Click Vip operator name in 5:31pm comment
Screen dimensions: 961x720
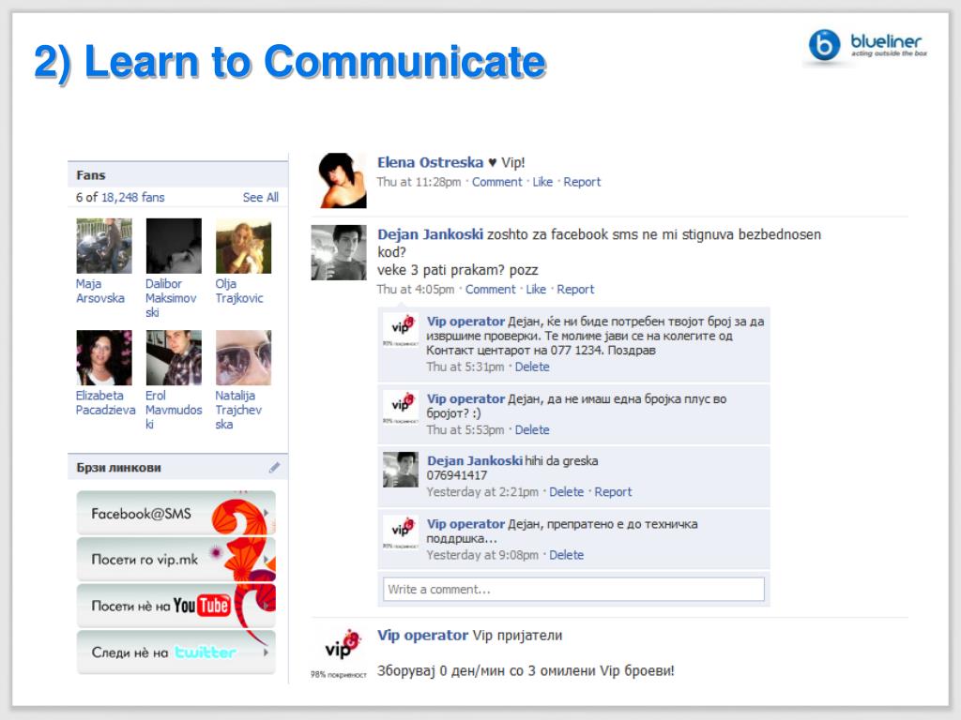pos(465,322)
